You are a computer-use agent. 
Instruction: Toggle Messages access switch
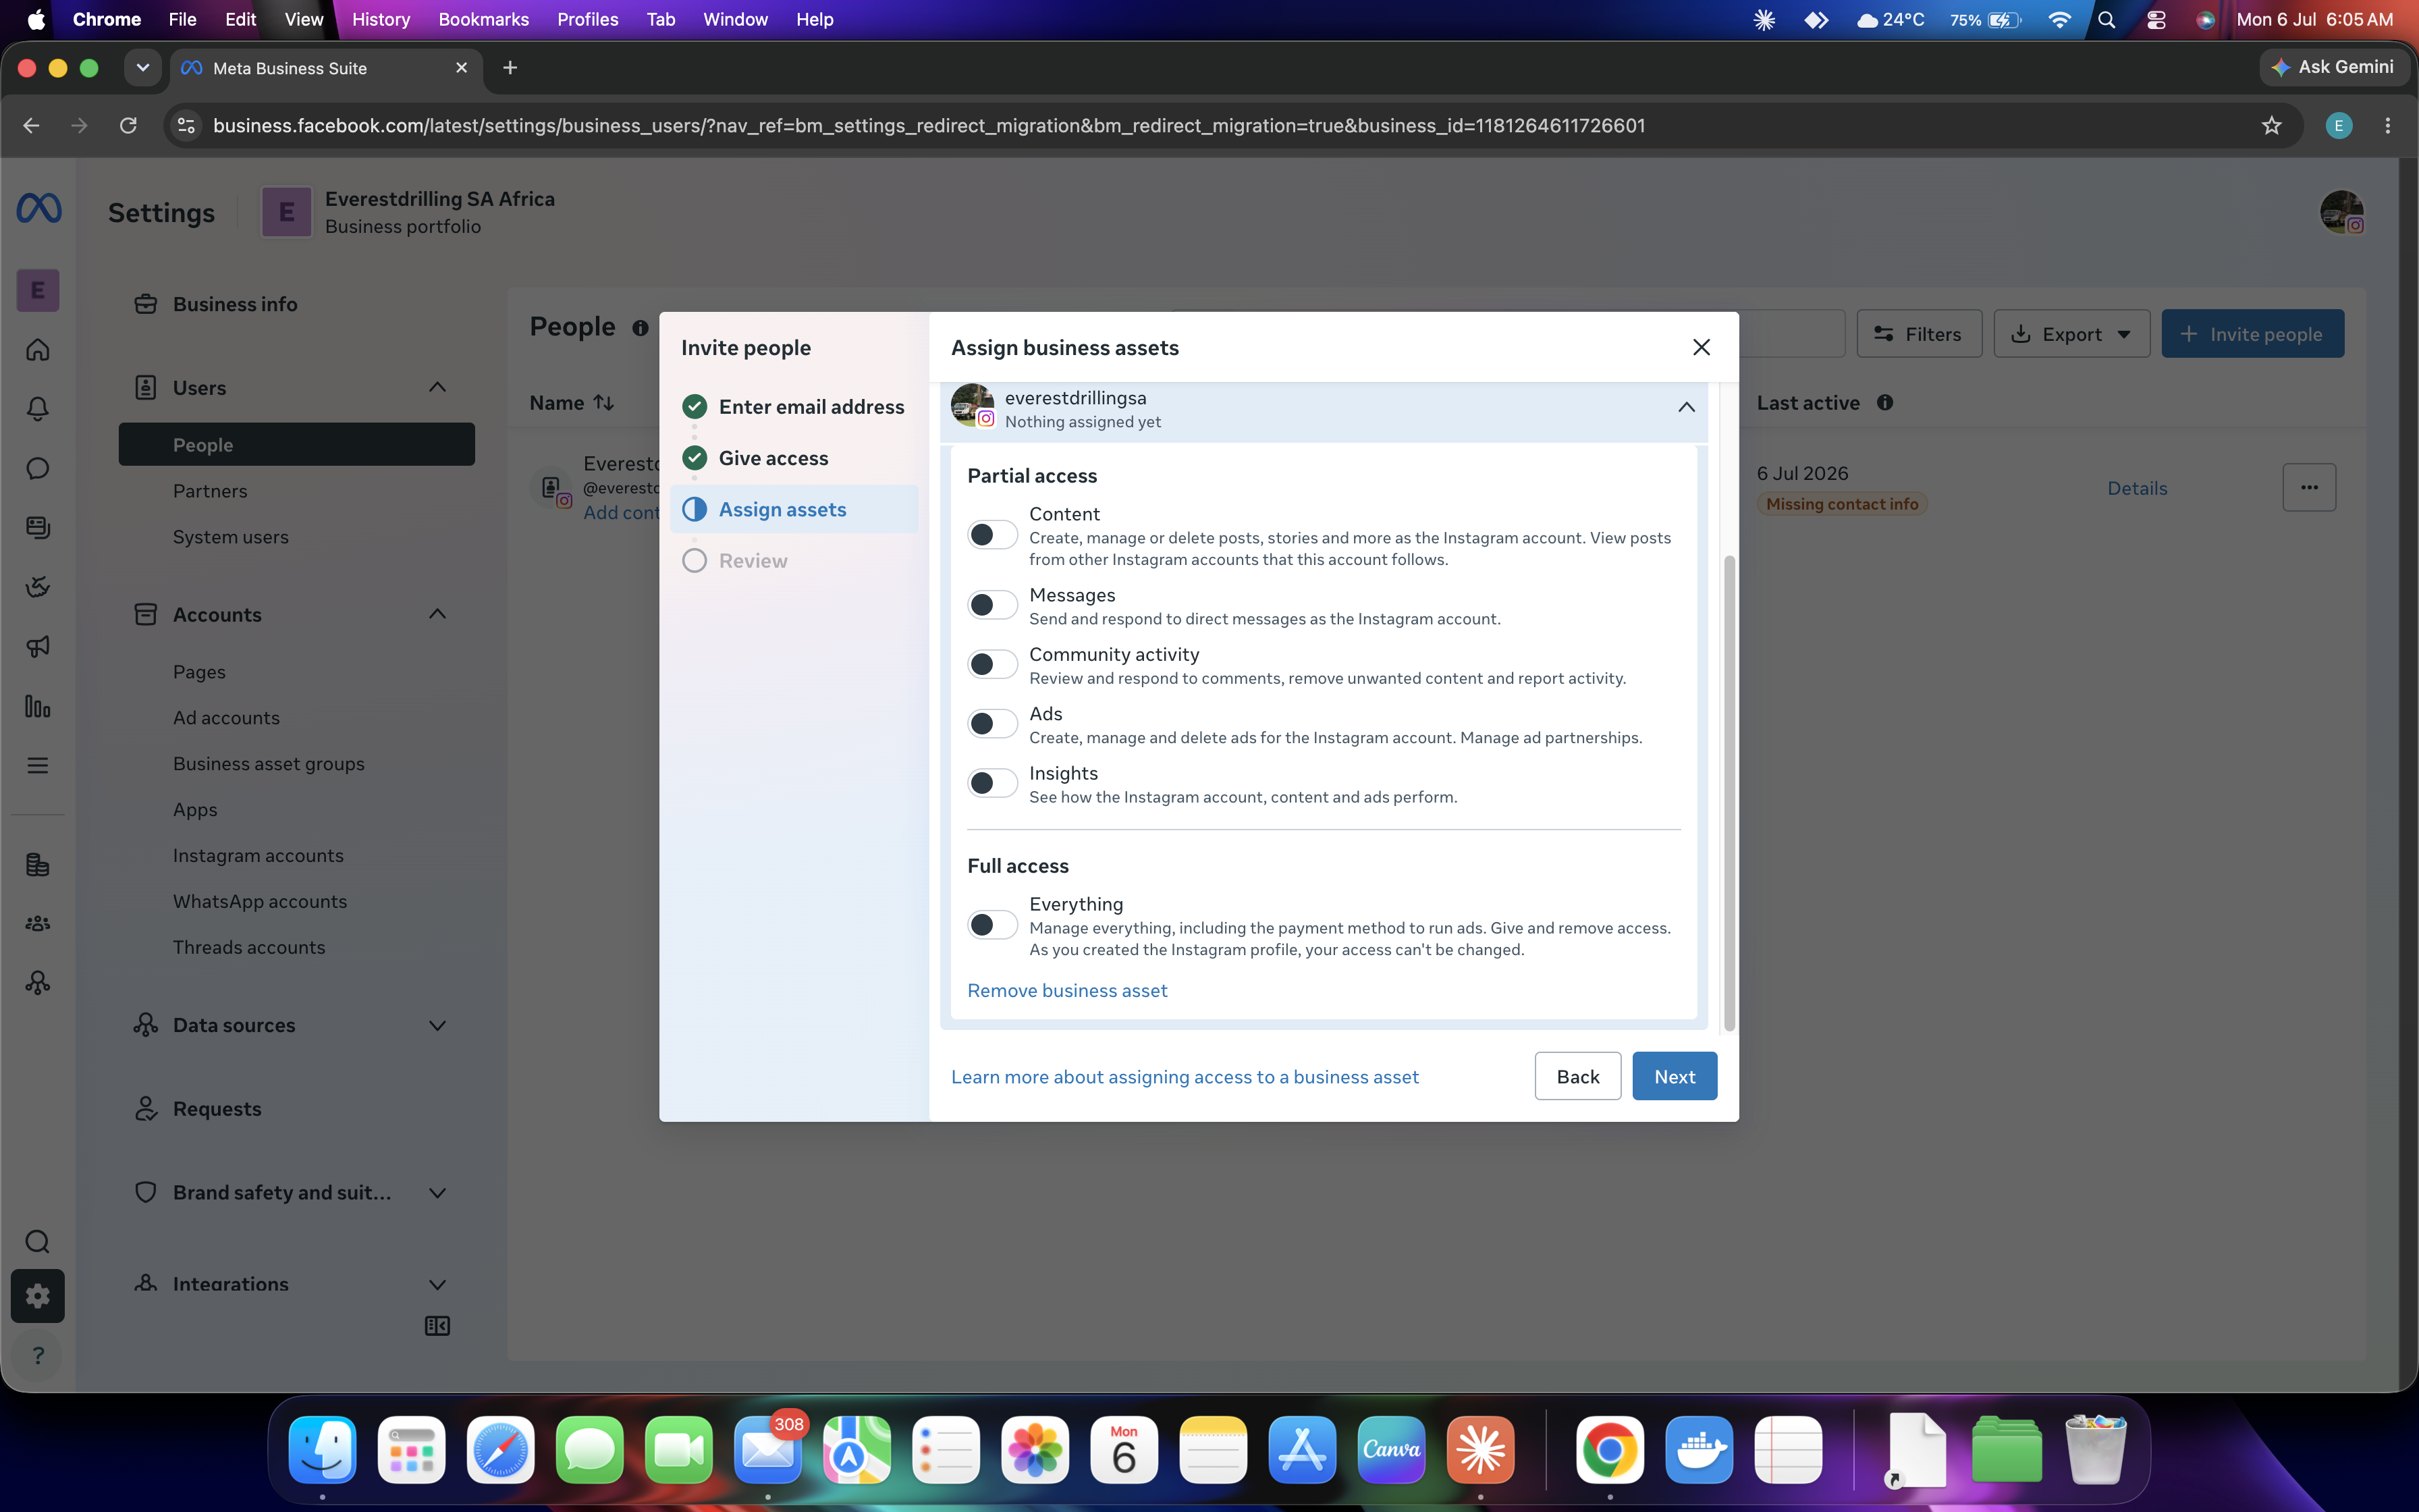[993, 605]
